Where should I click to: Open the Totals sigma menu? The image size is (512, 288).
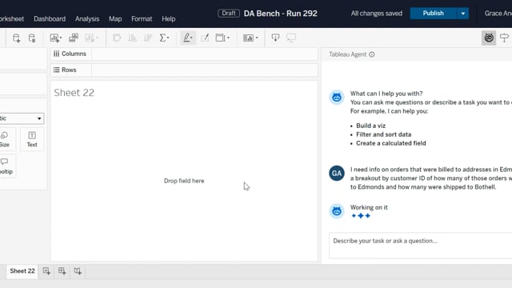point(164,38)
